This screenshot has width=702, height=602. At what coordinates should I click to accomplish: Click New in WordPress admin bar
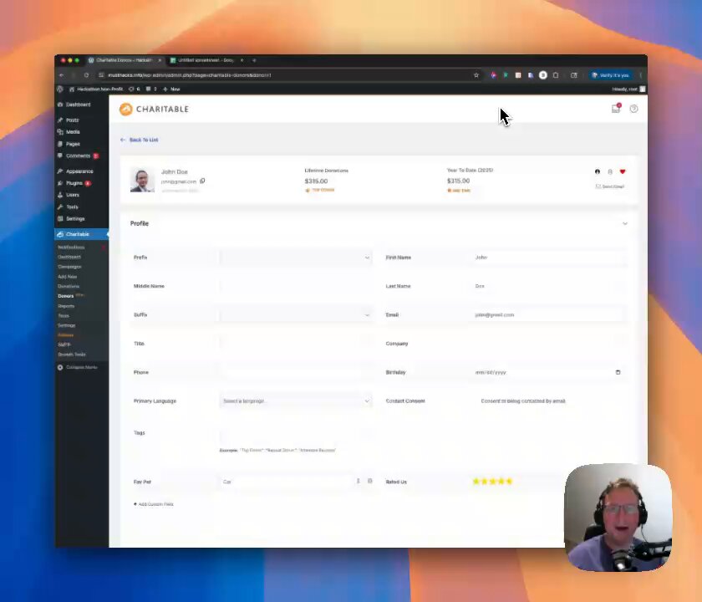171,89
